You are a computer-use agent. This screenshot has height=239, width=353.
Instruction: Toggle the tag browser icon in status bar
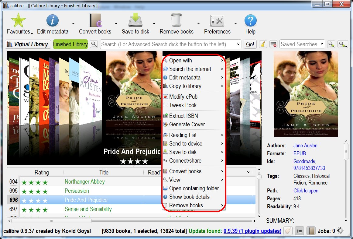(288, 231)
